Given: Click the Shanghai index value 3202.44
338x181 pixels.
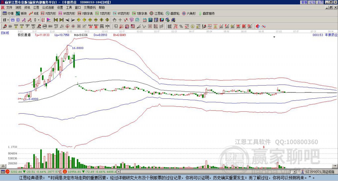Looking at the screenshot, I should (x=16, y=172).
